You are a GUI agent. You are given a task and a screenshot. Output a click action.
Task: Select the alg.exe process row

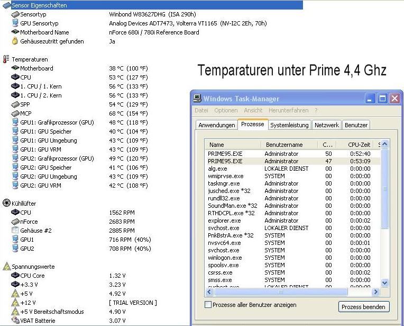coord(292,169)
